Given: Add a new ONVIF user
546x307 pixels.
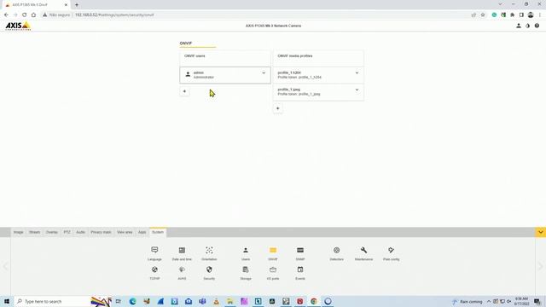Looking at the screenshot, I should pos(184,91).
